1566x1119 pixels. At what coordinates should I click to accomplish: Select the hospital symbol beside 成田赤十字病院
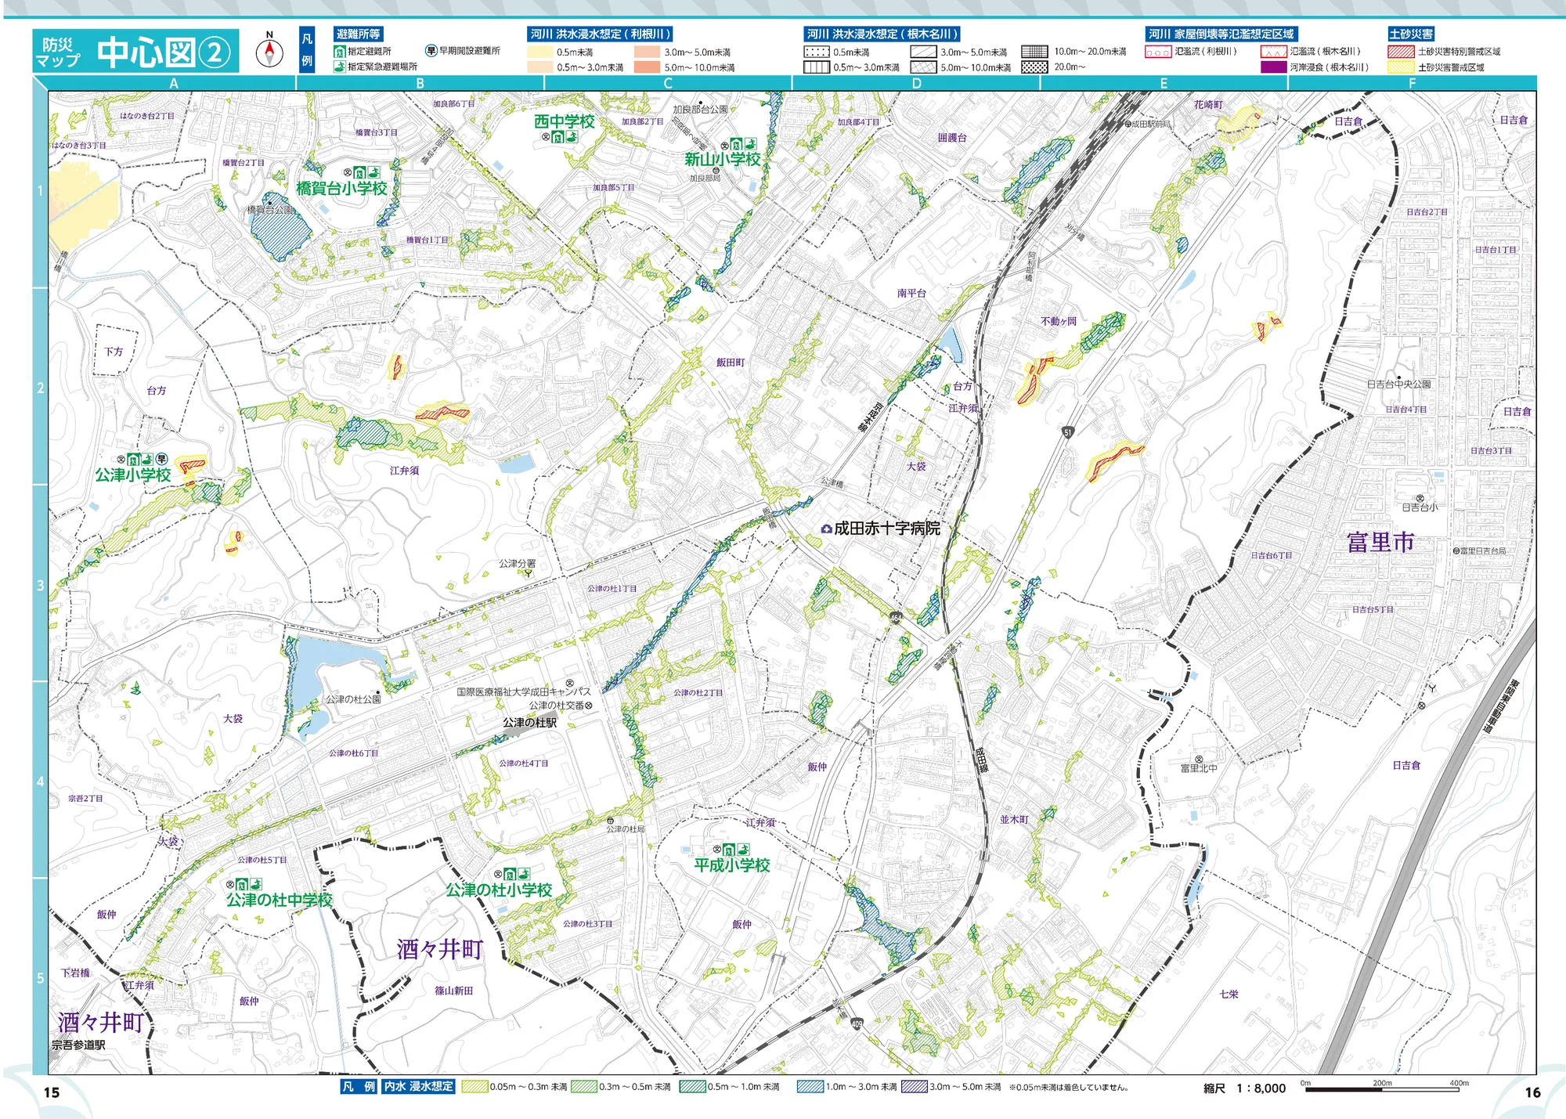click(826, 529)
